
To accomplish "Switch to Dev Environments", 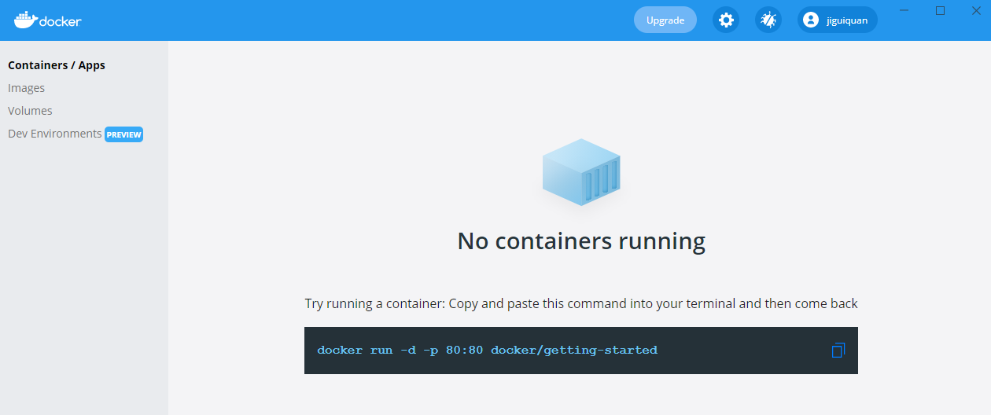I will 55,134.
